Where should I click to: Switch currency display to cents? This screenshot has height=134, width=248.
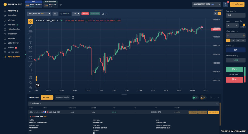coord(219,14)
